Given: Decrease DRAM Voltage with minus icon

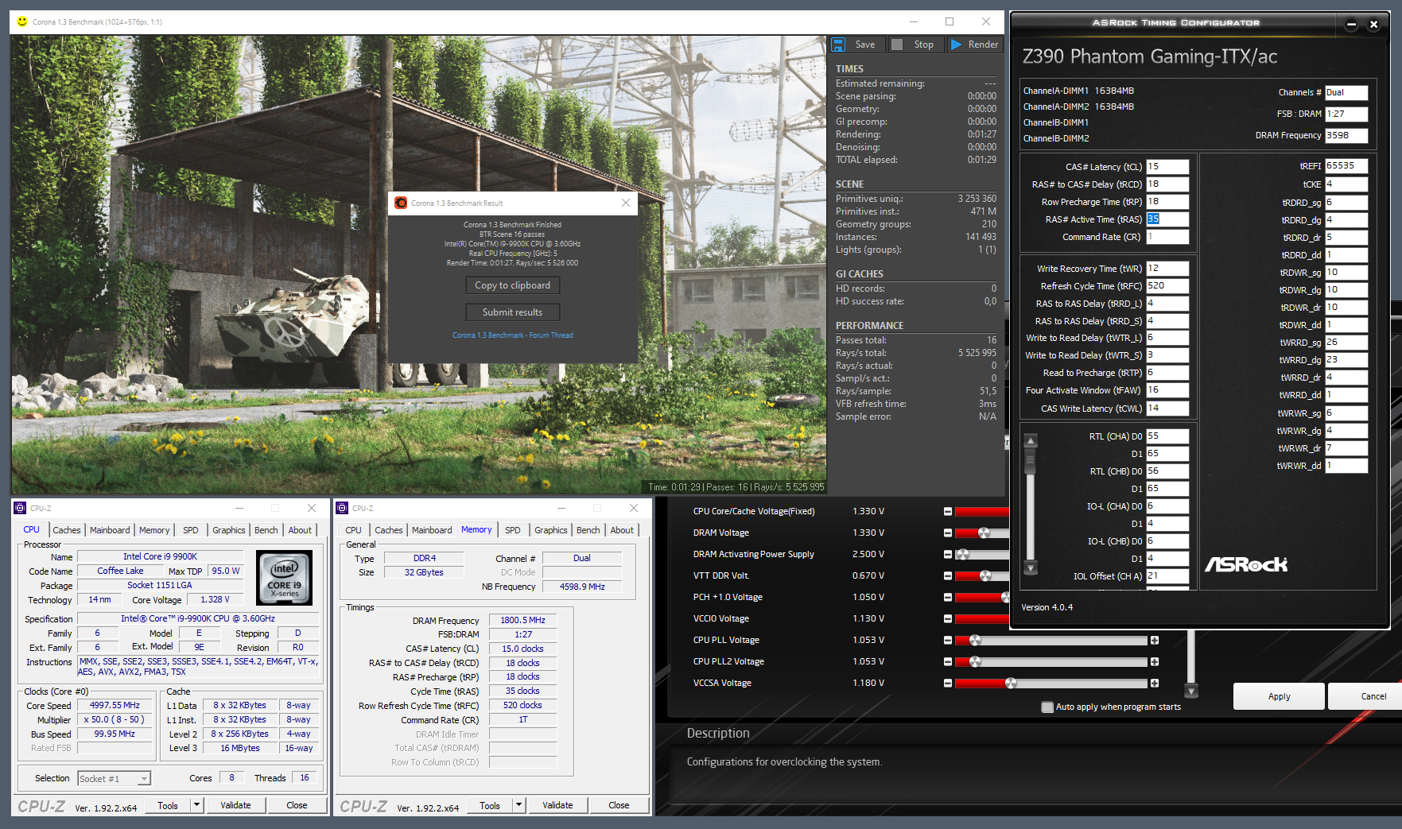Looking at the screenshot, I should click(x=948, y=533).
